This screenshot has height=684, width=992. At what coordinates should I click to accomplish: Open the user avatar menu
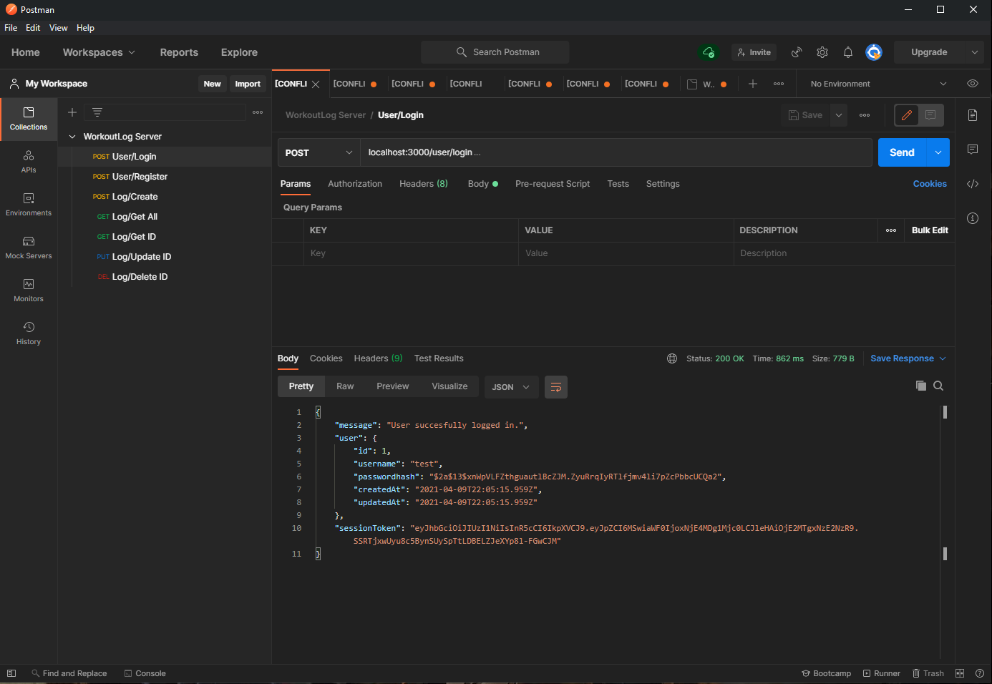(874, 52)
